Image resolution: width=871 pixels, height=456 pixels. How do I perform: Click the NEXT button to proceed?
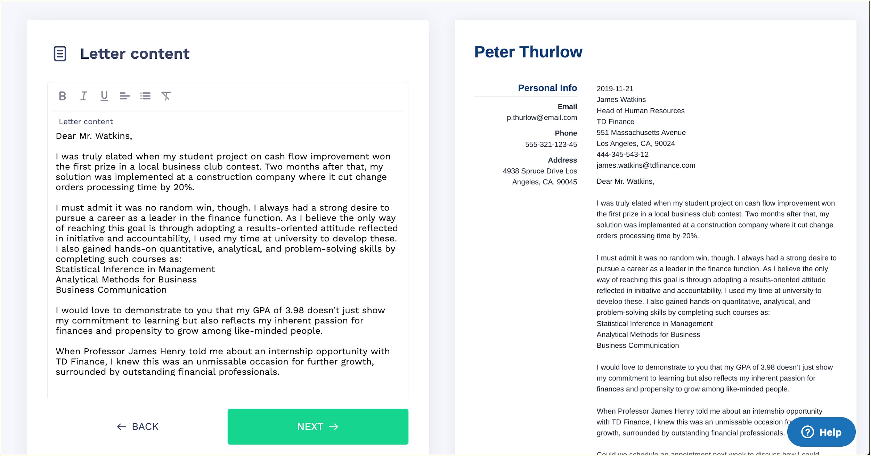point(318,426)
